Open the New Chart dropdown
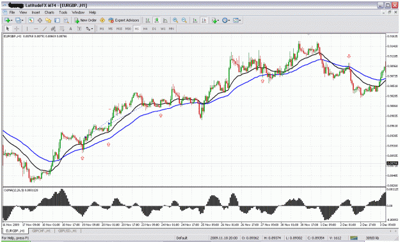400x242 pixels. coord(8,20)
